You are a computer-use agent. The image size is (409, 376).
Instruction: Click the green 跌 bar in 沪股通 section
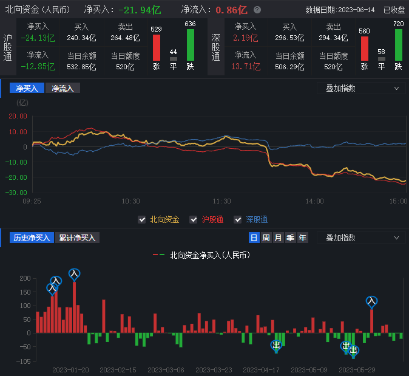click(190, 44)
